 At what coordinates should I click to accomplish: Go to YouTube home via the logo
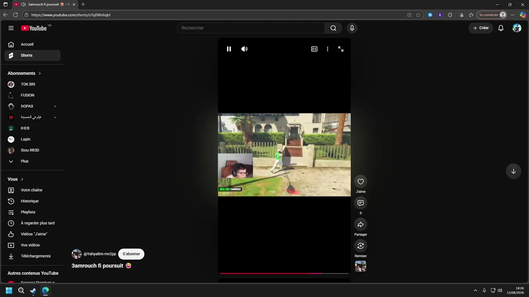(34, 28)
